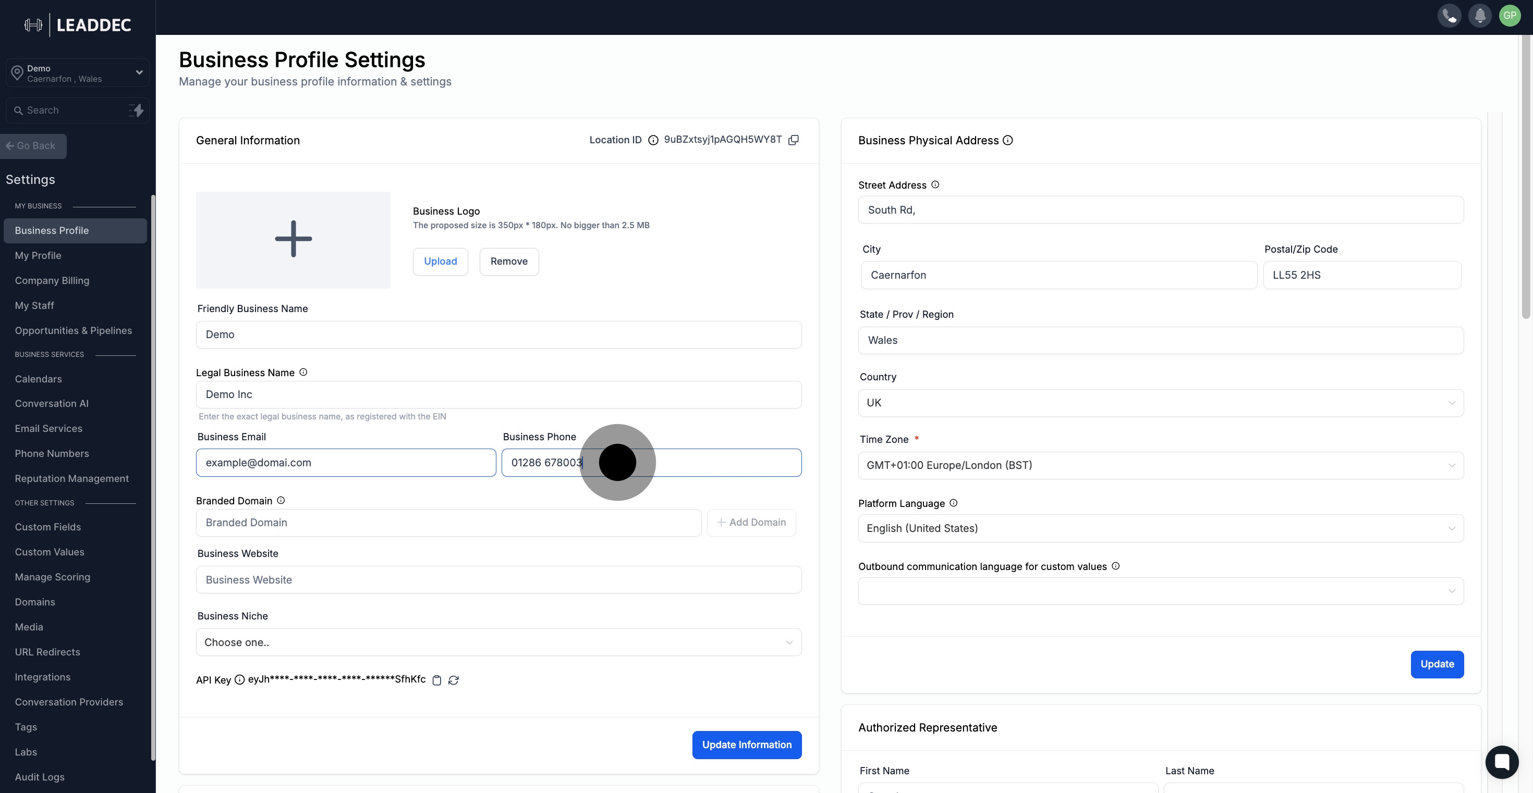Click the API Key info icon

(239, 679)
